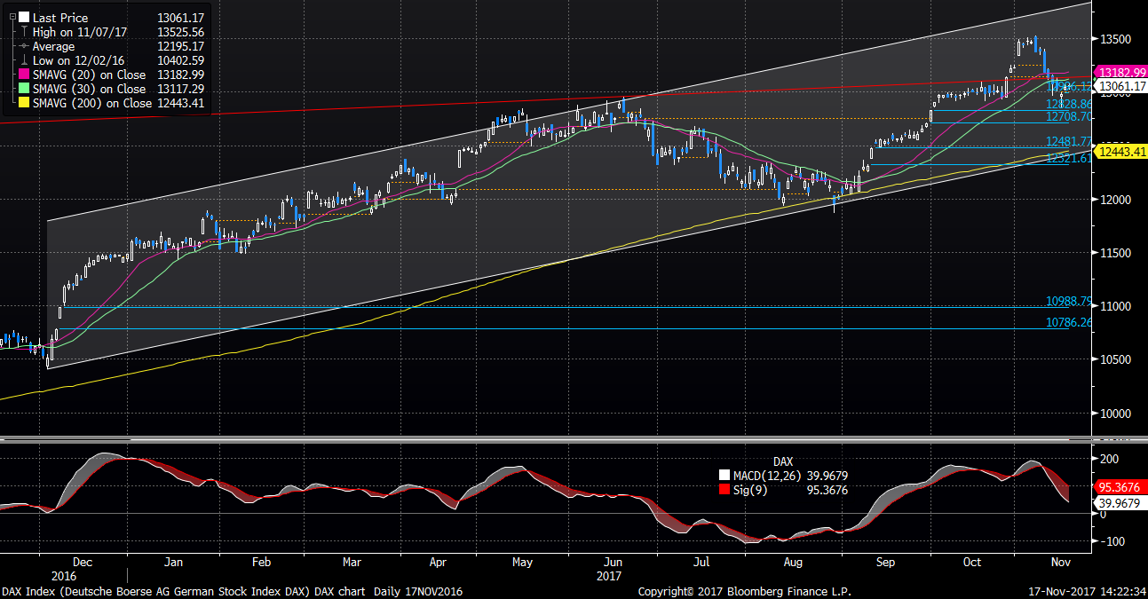Click the 12000 price axis label
Image resolution: width=1148 pixels, height=599 pixels.
pos(1115,199)
